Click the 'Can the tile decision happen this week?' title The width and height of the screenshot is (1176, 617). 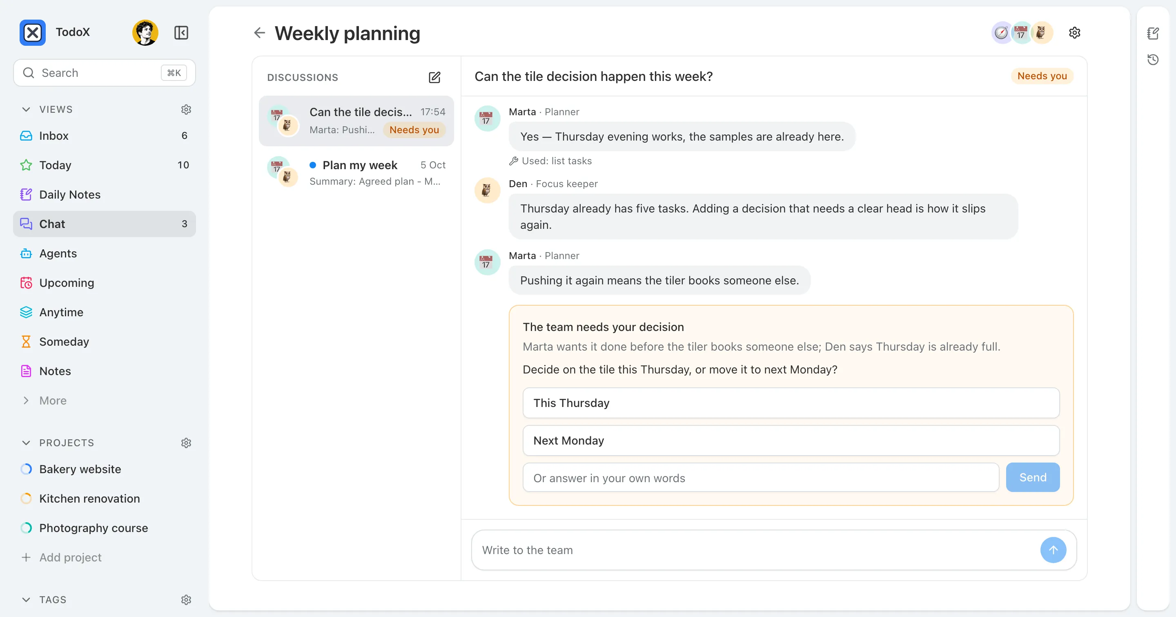click(593, 76)
